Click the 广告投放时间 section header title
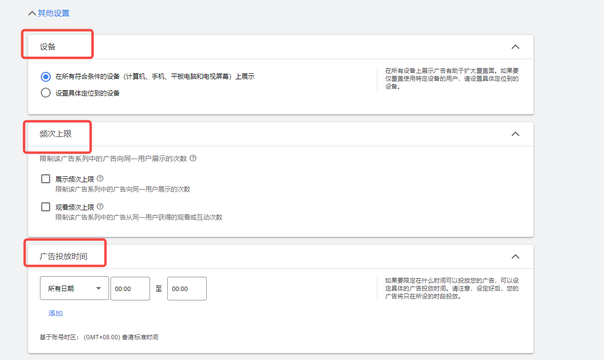 click(x=64, y=257)
